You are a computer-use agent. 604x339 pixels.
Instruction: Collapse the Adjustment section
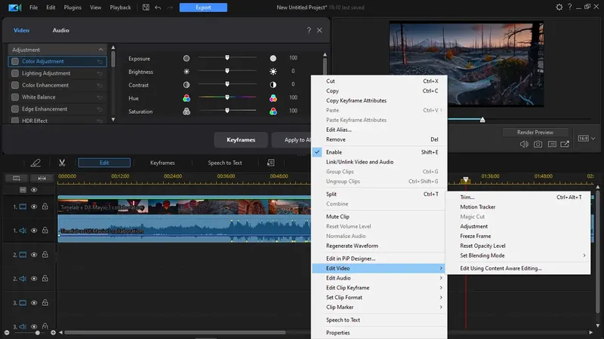click(100, 50)
